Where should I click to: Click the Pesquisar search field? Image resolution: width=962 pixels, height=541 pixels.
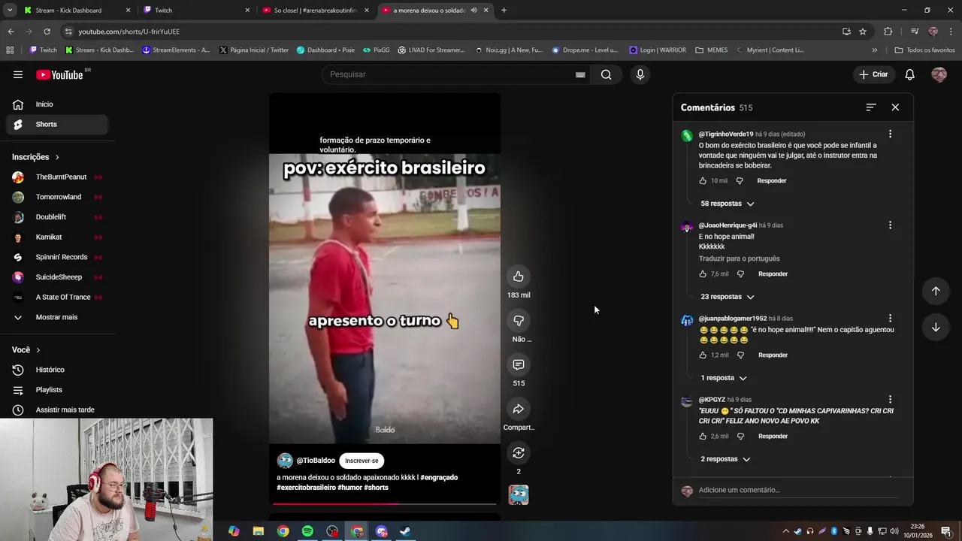coord(451,74)
